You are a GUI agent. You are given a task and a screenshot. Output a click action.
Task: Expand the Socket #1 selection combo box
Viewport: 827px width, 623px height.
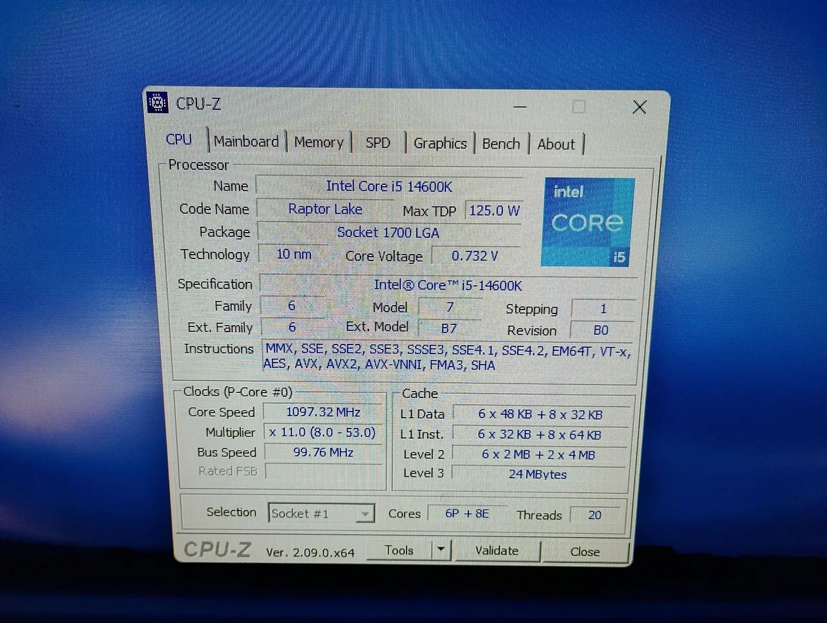321,514
